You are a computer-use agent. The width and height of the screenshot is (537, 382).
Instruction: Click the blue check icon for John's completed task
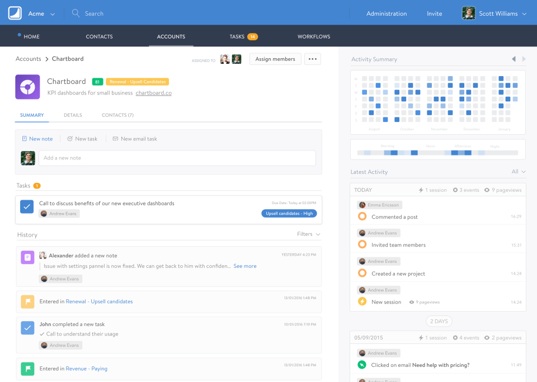coord(27,328)
